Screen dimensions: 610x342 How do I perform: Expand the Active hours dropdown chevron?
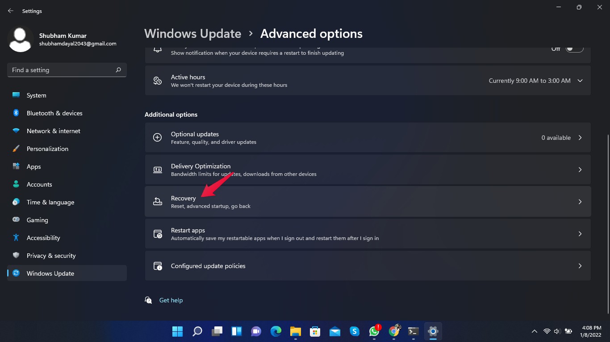[x=580, y=81]
